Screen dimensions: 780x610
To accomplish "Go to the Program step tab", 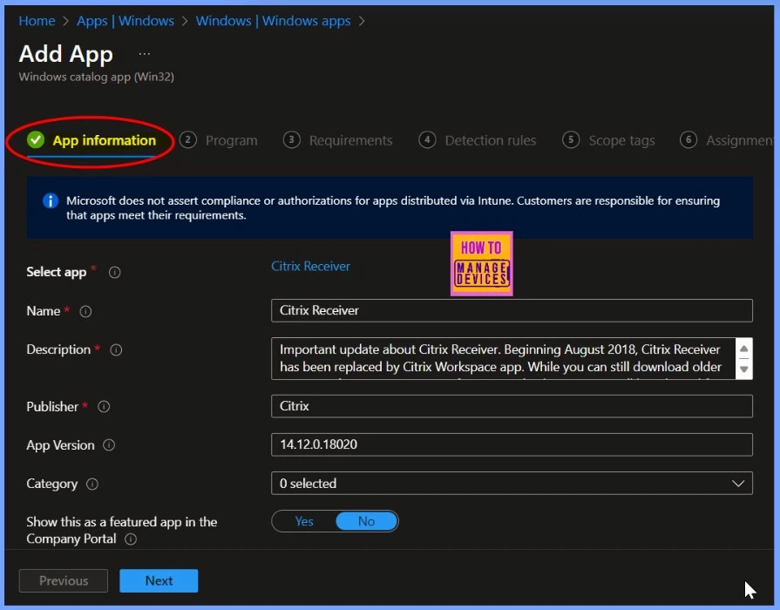I will tap(219, 140).
